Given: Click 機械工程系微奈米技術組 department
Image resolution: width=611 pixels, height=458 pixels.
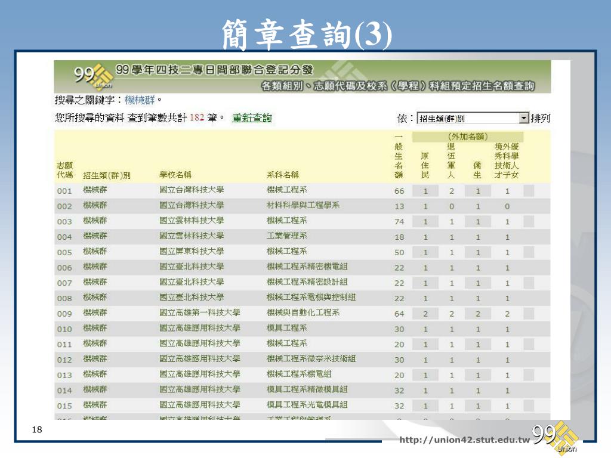Looking at the screenshot, I should (311, 358).
